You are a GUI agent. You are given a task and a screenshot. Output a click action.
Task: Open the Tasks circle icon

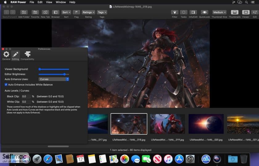click(183, 12)
